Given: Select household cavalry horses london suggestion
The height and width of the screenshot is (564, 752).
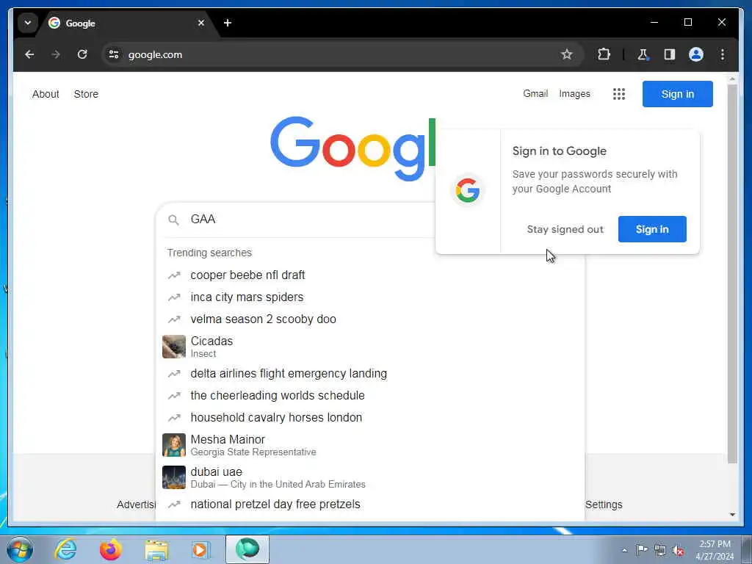Looking at the screenshot, I should coord(370,418).
